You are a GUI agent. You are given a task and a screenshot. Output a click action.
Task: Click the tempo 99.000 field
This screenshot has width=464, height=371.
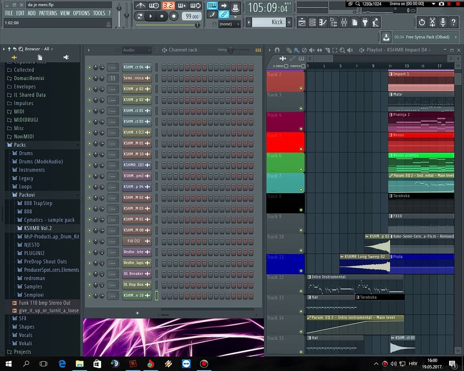click(x=191, y=16)
